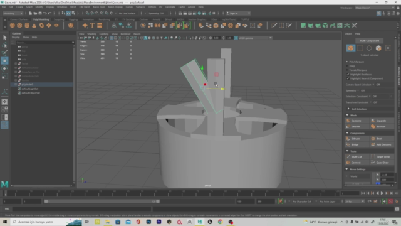Create a polygon cube from the shelf
The height and width of the screenshot is (226, 401).
tap(19, 25)
